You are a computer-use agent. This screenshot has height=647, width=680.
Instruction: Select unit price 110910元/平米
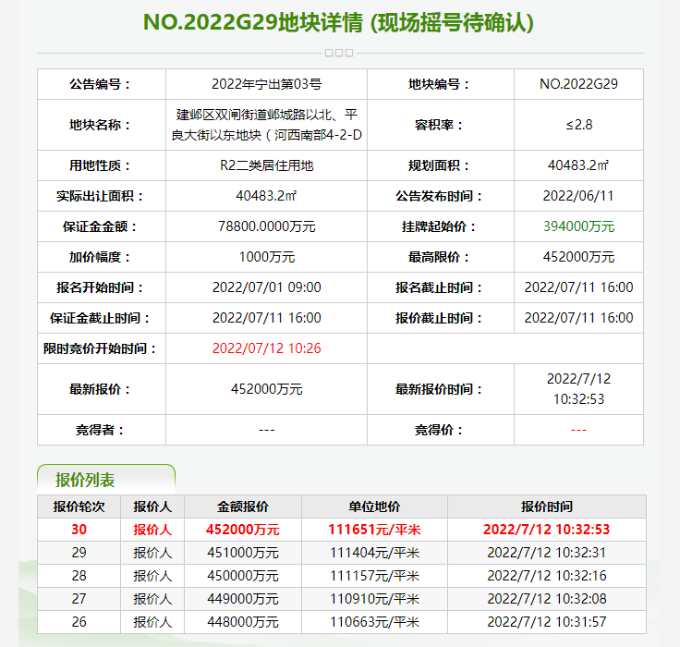point(375,598)
